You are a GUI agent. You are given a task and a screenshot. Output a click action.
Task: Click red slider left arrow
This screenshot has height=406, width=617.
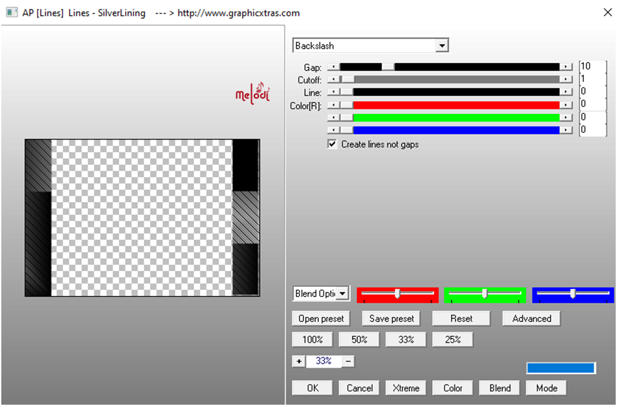(x=334, y=105)
